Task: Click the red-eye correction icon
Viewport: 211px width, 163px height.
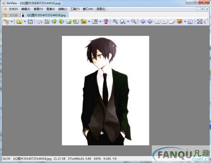Action: [x=106, y=21]
